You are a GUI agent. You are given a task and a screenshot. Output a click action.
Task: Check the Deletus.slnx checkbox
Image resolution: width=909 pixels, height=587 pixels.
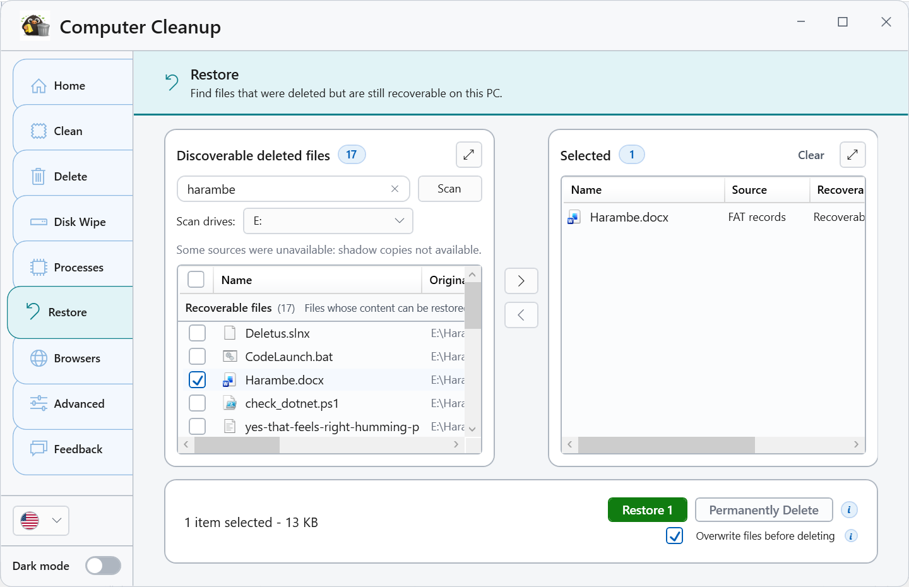coord(198,333)
